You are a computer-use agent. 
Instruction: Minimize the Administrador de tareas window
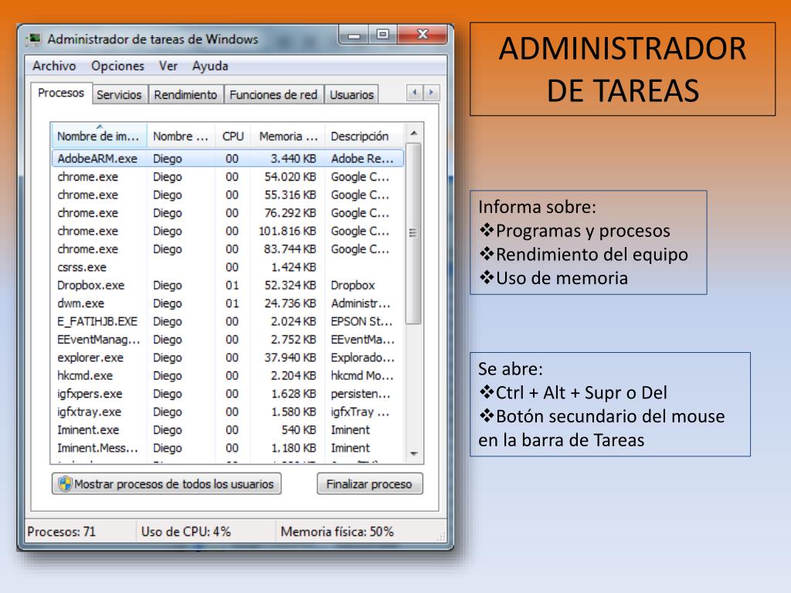click(x=354, y=35)
